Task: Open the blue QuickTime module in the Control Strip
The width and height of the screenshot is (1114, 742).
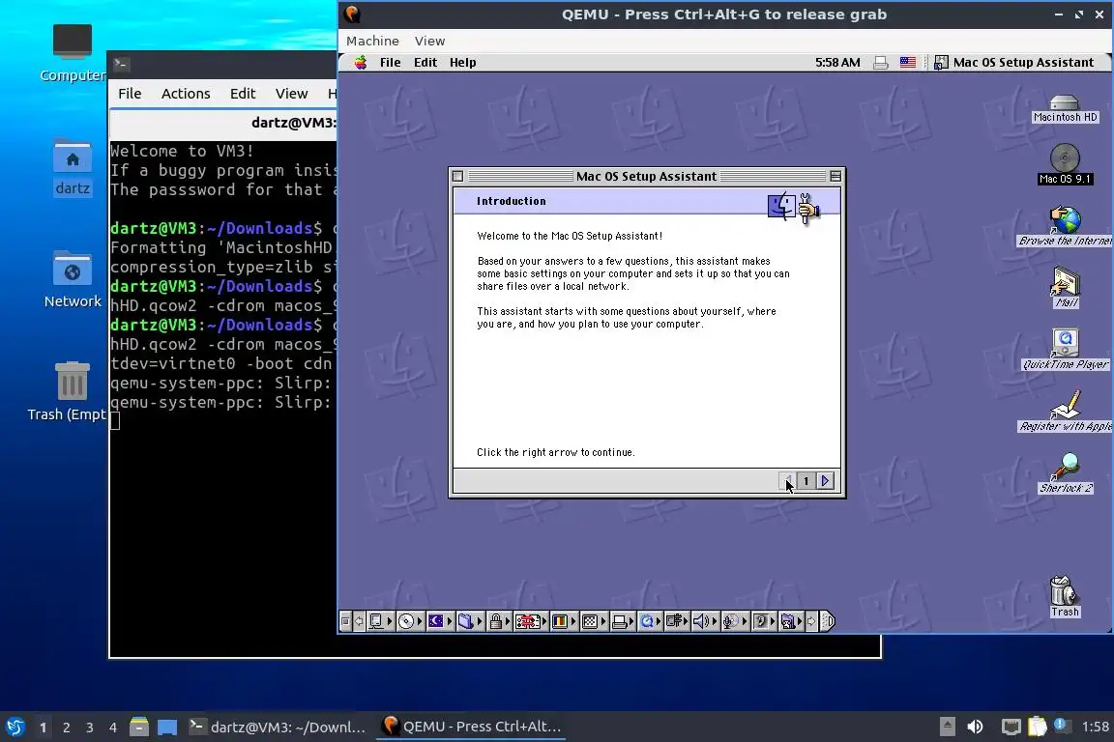Action: (651, 621)
